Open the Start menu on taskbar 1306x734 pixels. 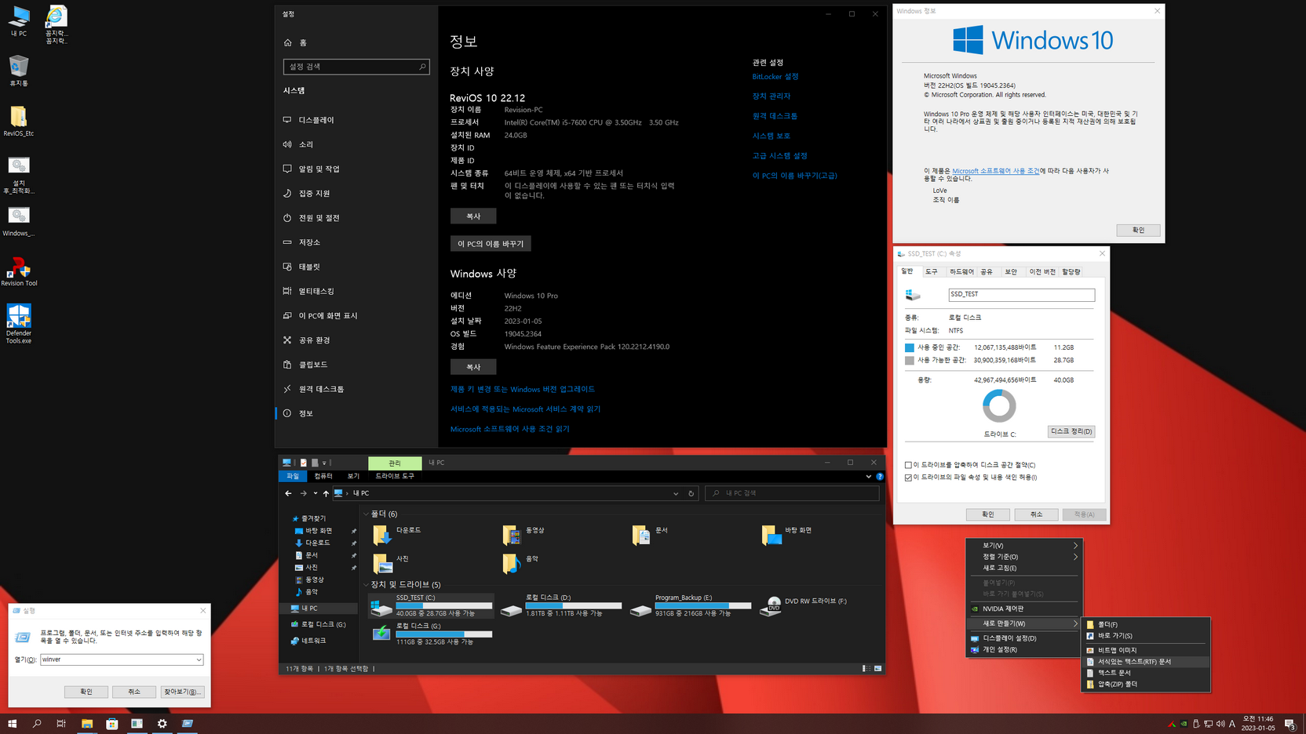[12, 724]
